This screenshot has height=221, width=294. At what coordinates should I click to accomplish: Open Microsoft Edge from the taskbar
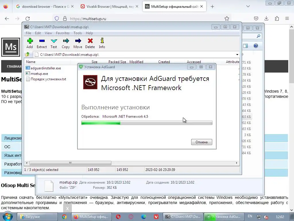(144, 217)
